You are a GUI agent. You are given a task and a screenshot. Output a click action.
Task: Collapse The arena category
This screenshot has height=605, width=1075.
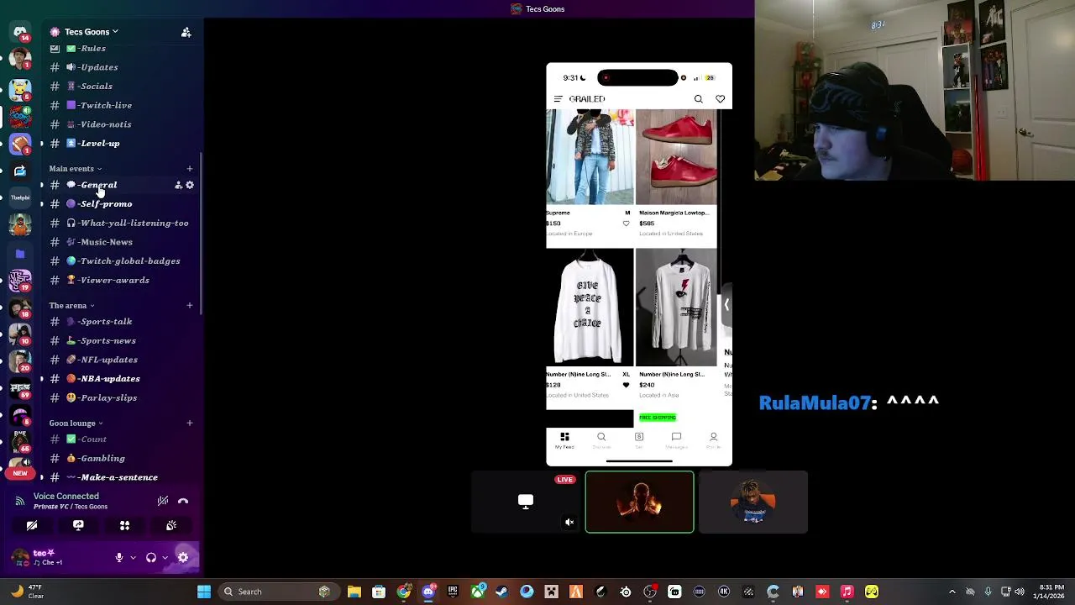tap(71, 306)
